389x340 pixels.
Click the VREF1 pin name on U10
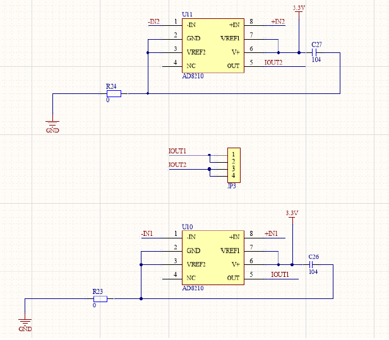[x=230, y=251]
